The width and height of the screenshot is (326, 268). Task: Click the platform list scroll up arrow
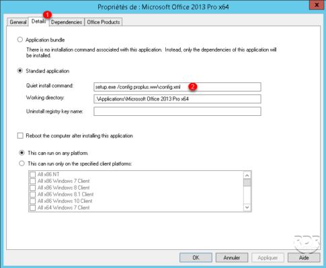click(x=247, y=176)
